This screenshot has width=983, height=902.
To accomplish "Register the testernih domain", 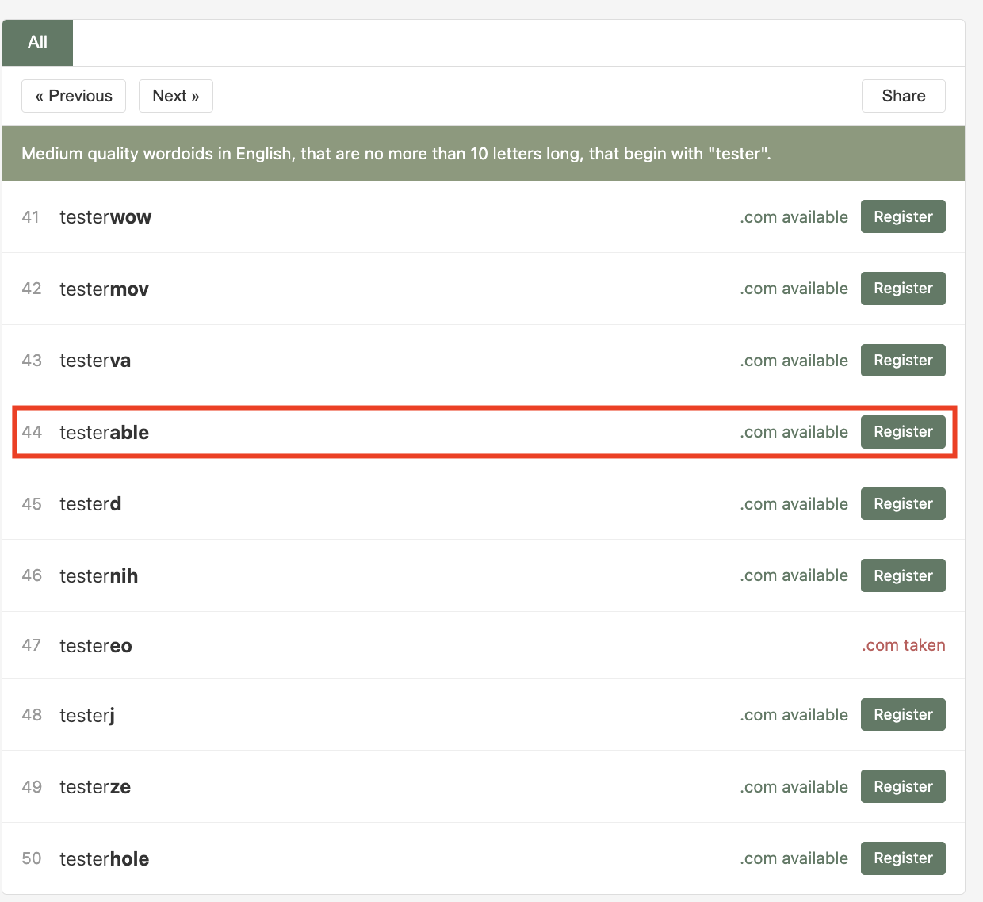I will [x=903, y=575].
